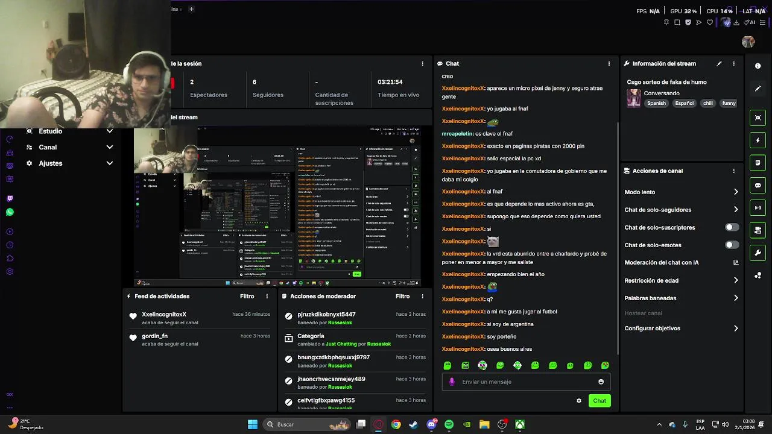Image resolution: width=772 pixels, height=434 pixels.
Task: Open Spotify from the taskbar
Action: 449,424
